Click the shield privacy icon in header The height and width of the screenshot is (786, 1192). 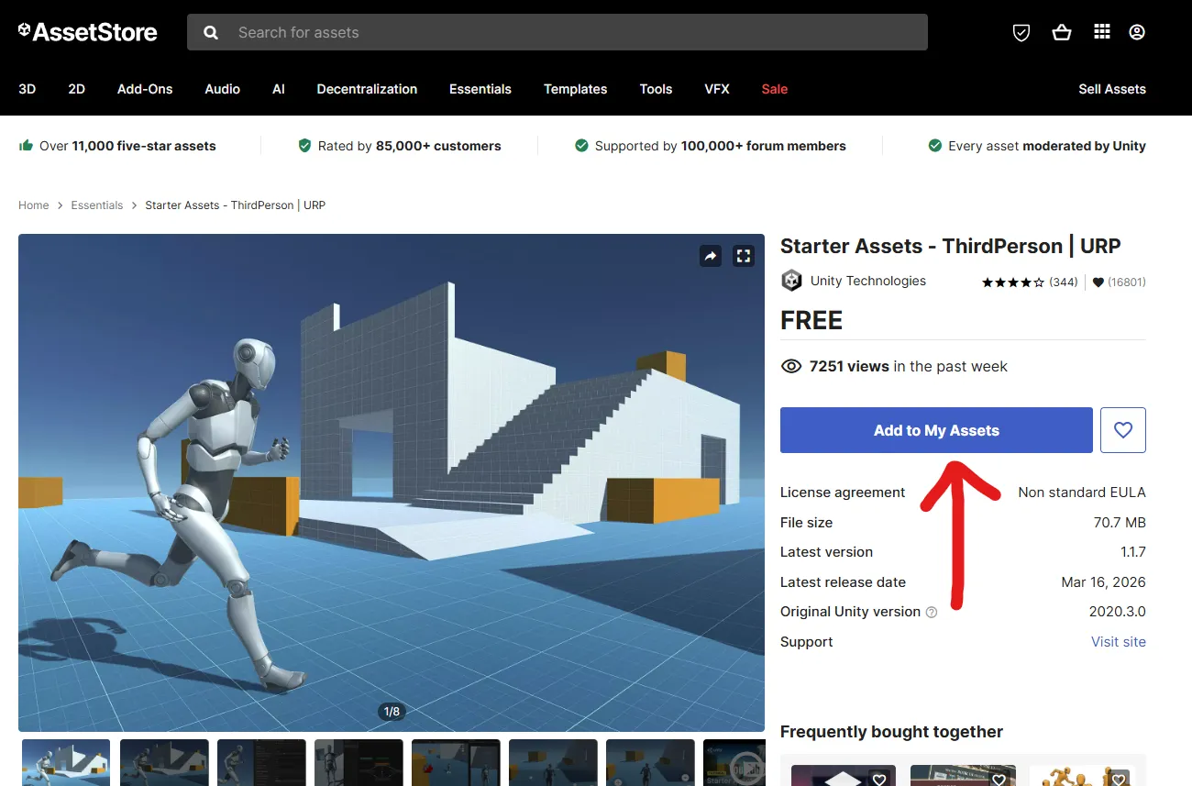point(1021,32)
